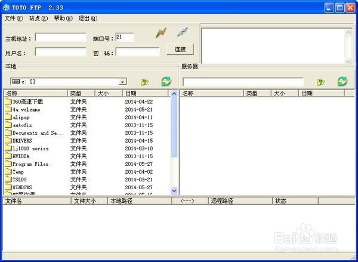Select the autofix folder icon
Screen dimensions: 358x262
click(8, 125)
